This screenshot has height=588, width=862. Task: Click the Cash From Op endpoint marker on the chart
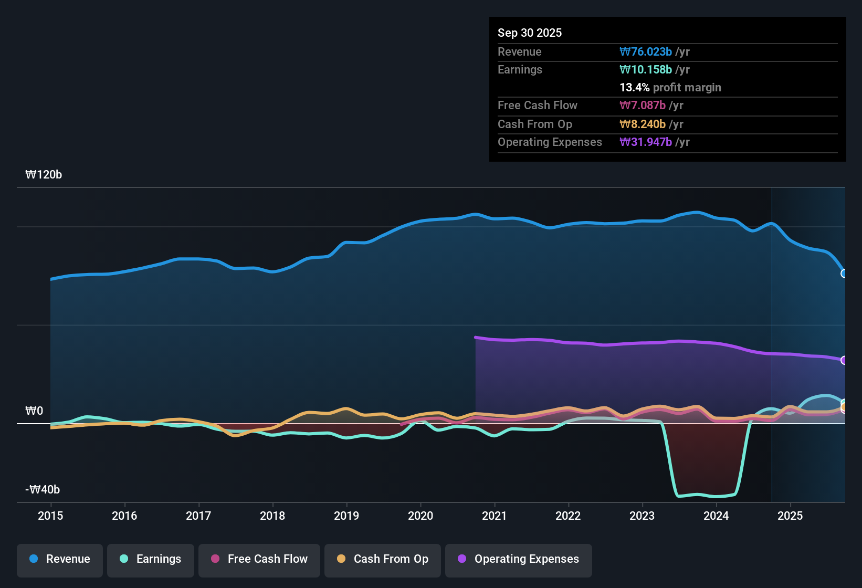click(x=843, y=407)
